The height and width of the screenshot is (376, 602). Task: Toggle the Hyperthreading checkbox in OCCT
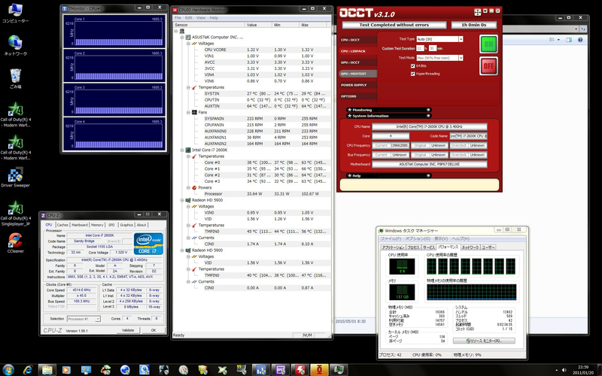tap(412, 74)
